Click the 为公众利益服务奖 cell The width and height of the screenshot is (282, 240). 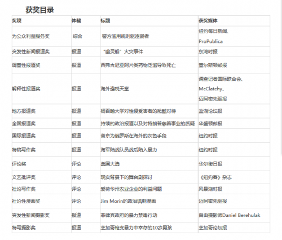click(x=31, y=36)
